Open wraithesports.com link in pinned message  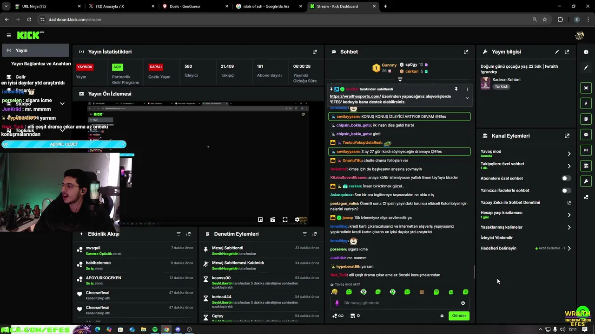click(355, 96)
